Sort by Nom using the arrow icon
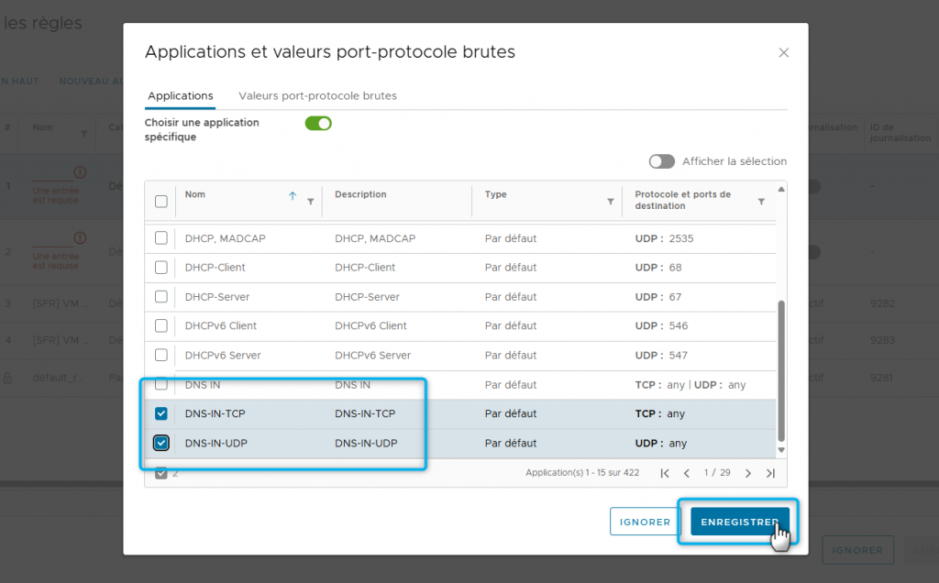The image size is (939, 583). pyautogui.click(x=293, y=195)
